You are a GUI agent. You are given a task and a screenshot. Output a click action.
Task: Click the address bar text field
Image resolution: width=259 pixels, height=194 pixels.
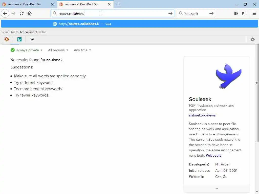112,14
